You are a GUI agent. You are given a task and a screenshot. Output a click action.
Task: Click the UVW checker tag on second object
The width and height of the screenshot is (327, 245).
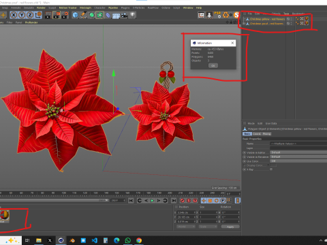(x=302, y=23)
